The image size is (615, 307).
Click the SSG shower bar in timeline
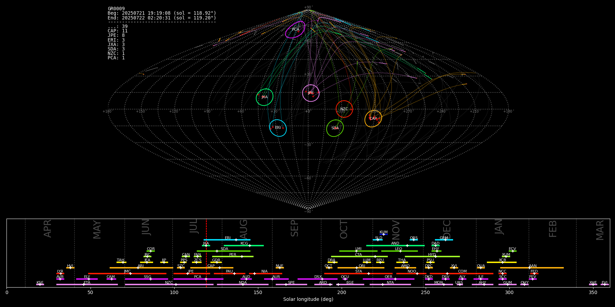point(146,279)
